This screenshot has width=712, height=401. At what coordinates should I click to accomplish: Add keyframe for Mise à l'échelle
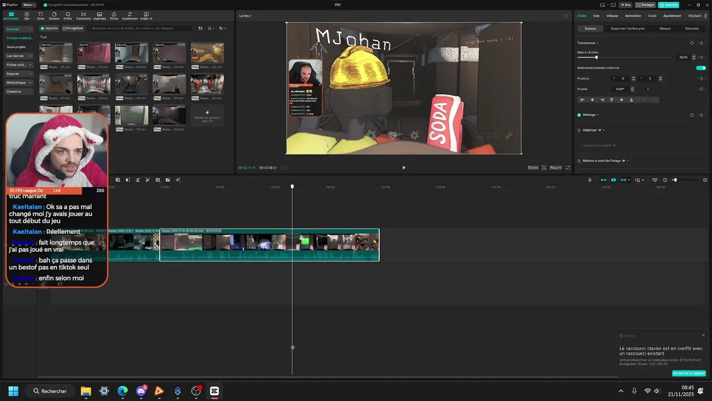coord(701,57)
